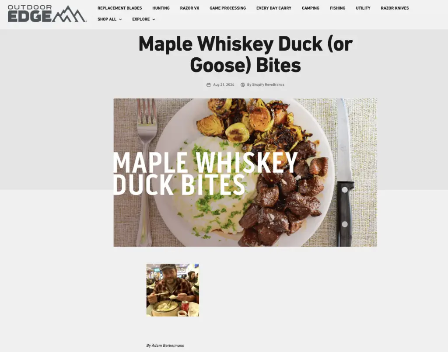Select Razor VX in navigation

[190, 8]
